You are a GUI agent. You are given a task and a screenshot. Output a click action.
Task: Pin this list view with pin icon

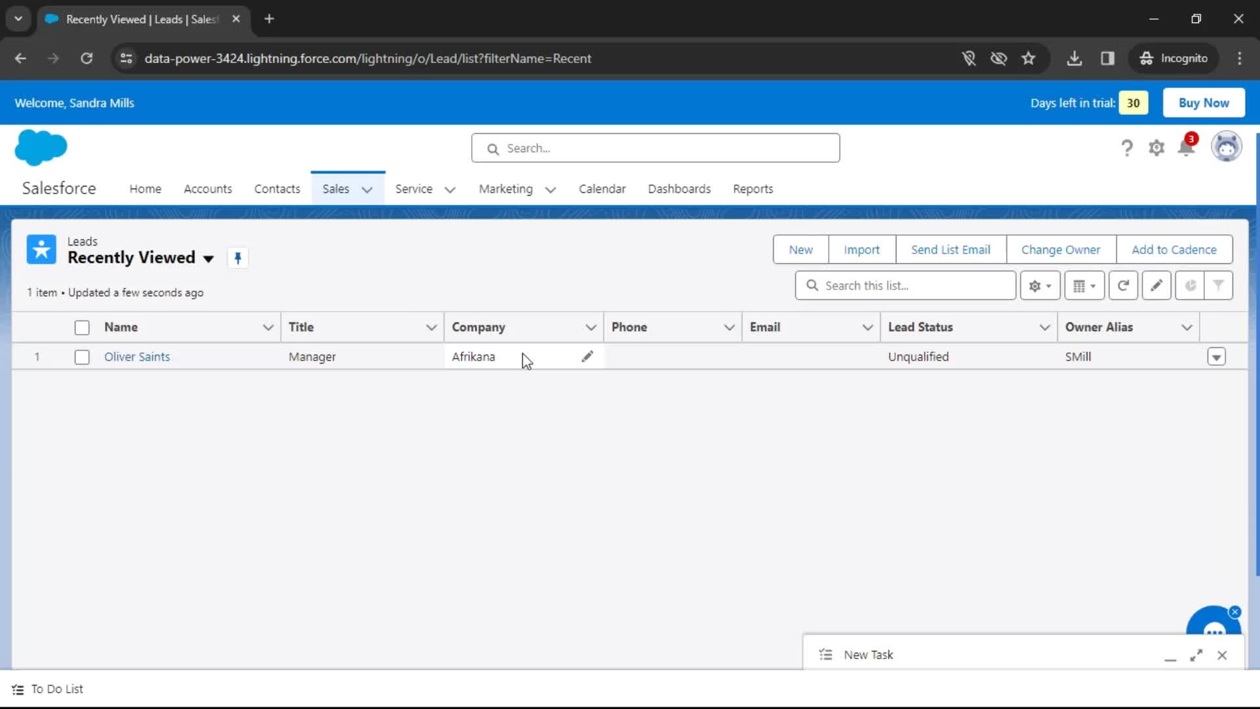click(x=238, y=258)
